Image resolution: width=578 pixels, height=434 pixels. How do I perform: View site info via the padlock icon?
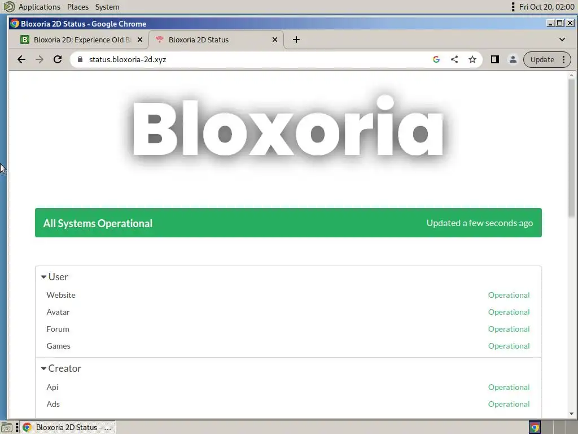[80, 59]
